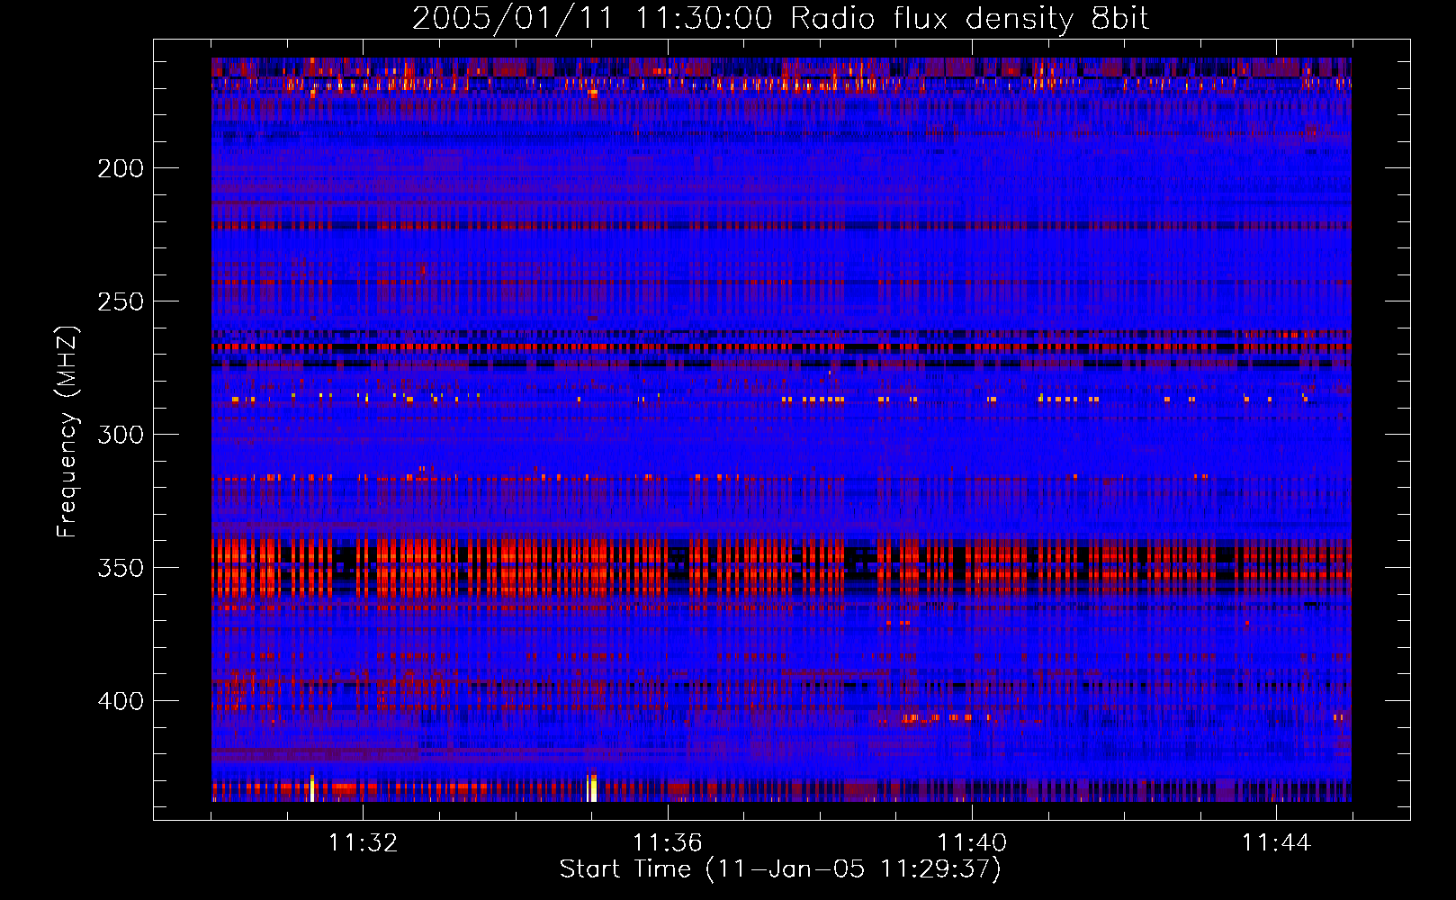Select the 300 frequency tick label
The width and height of the screenshot is (1456, 900).
point(121,435)
